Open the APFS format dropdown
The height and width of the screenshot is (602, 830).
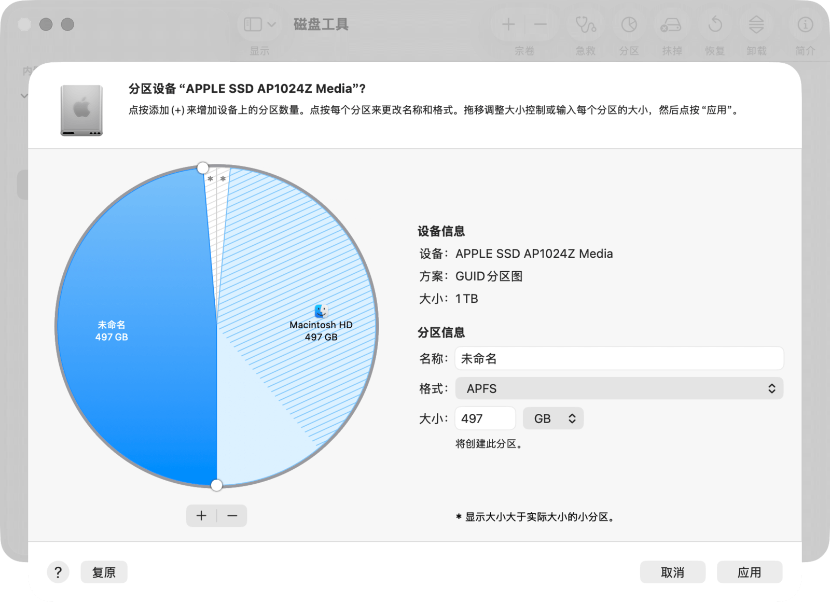619,388
